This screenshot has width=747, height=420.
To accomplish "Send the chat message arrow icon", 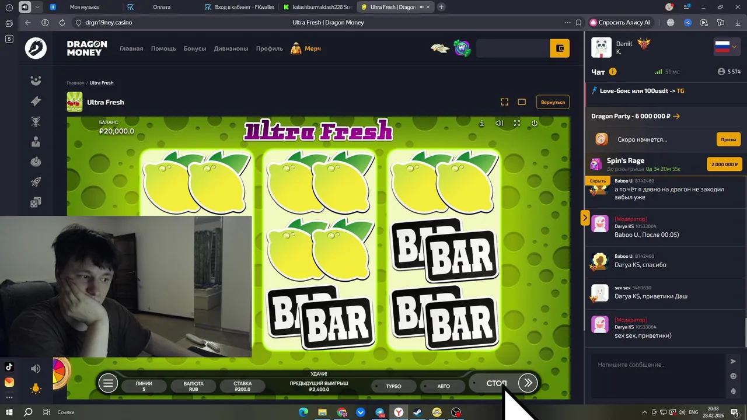I will coord(733,362).
